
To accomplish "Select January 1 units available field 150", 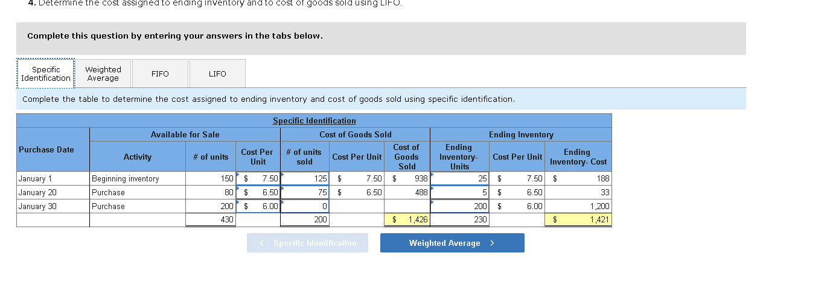I will (x=210, y=178).
